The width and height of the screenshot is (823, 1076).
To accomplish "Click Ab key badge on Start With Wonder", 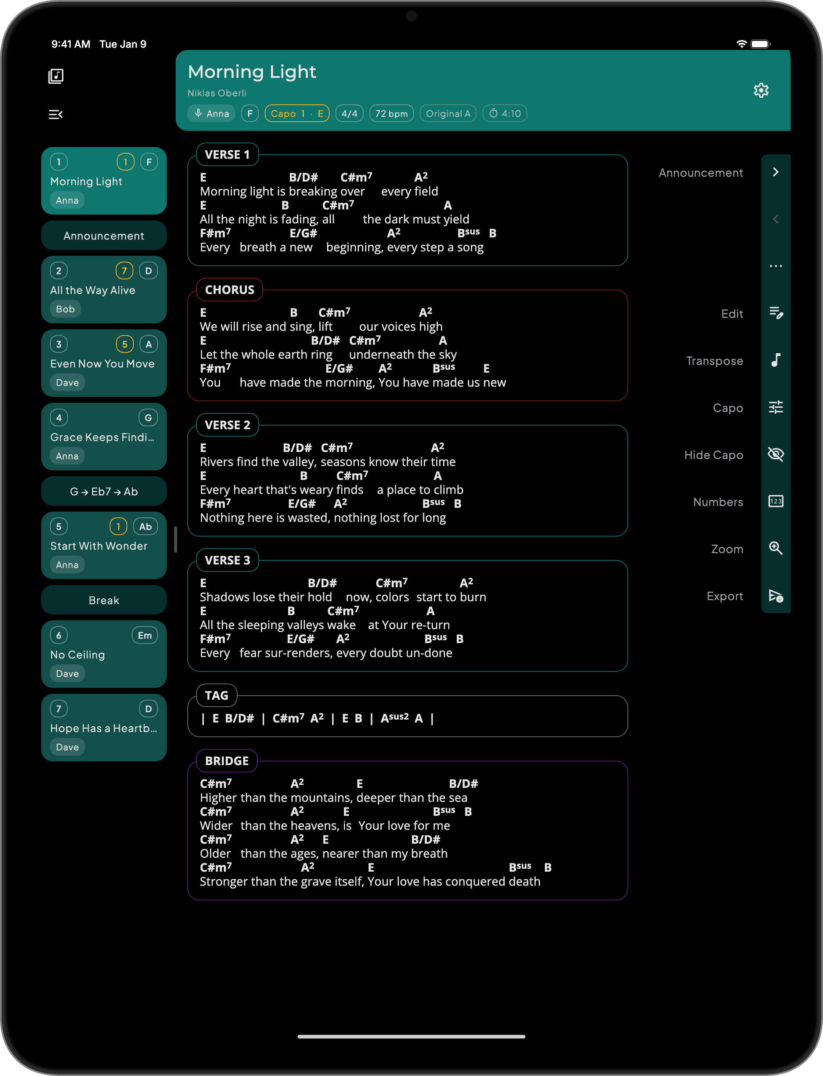I will [x=145, y=527].
